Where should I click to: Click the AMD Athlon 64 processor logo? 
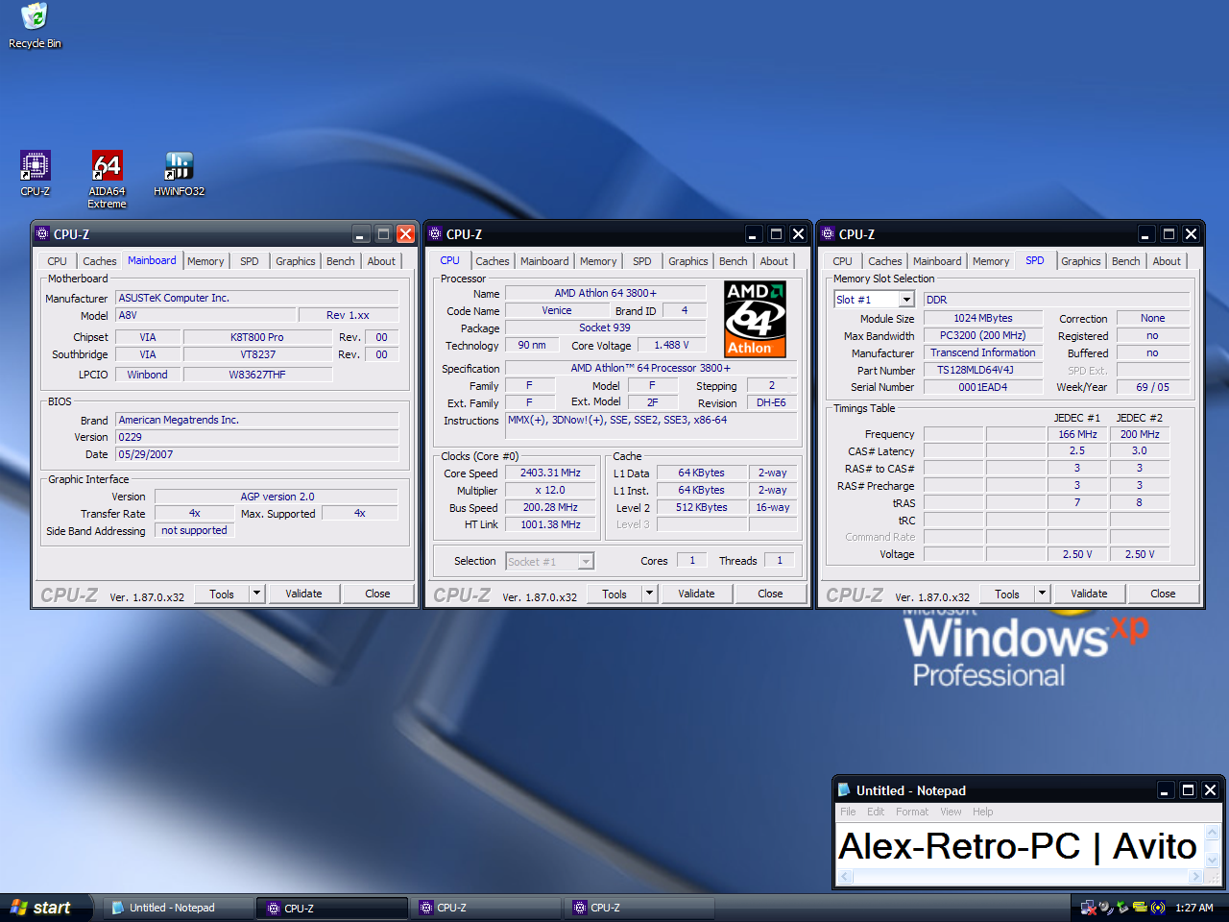coord(755,319)
